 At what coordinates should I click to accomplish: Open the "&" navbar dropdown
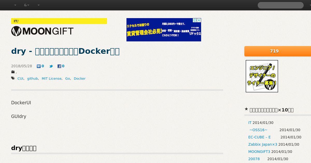point(26,5)
